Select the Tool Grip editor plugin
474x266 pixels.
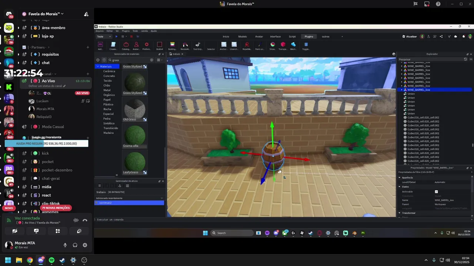pyautogui.click(x=198, y=45)
